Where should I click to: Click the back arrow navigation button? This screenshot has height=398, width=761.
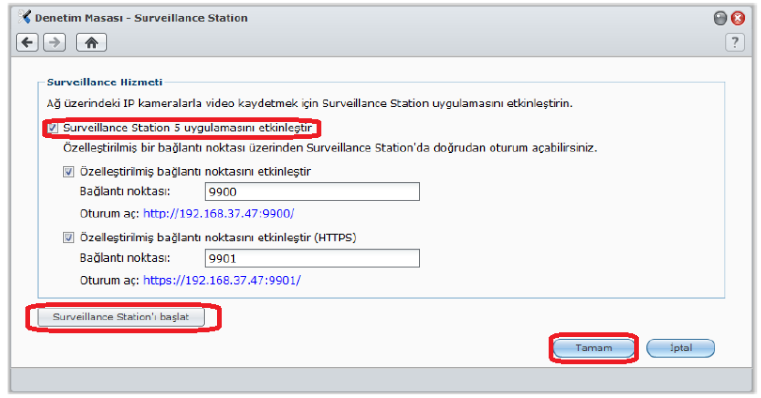(27, 42)
